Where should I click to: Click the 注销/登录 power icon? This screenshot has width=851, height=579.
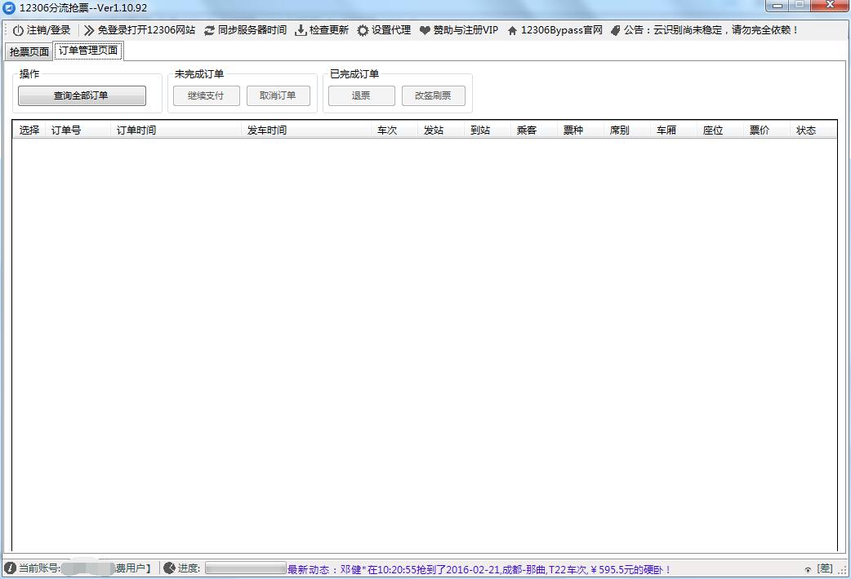click(x=17, y=29)
